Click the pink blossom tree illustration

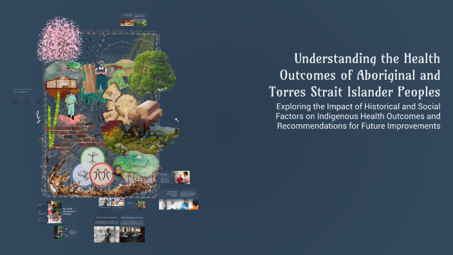tap(59, 40)
